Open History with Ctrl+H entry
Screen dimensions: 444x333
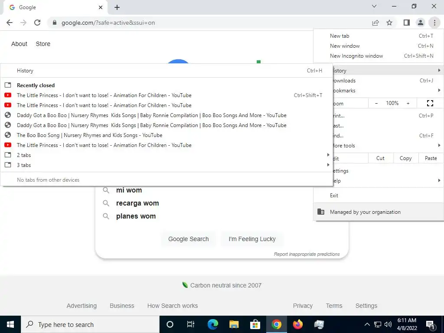166,71
